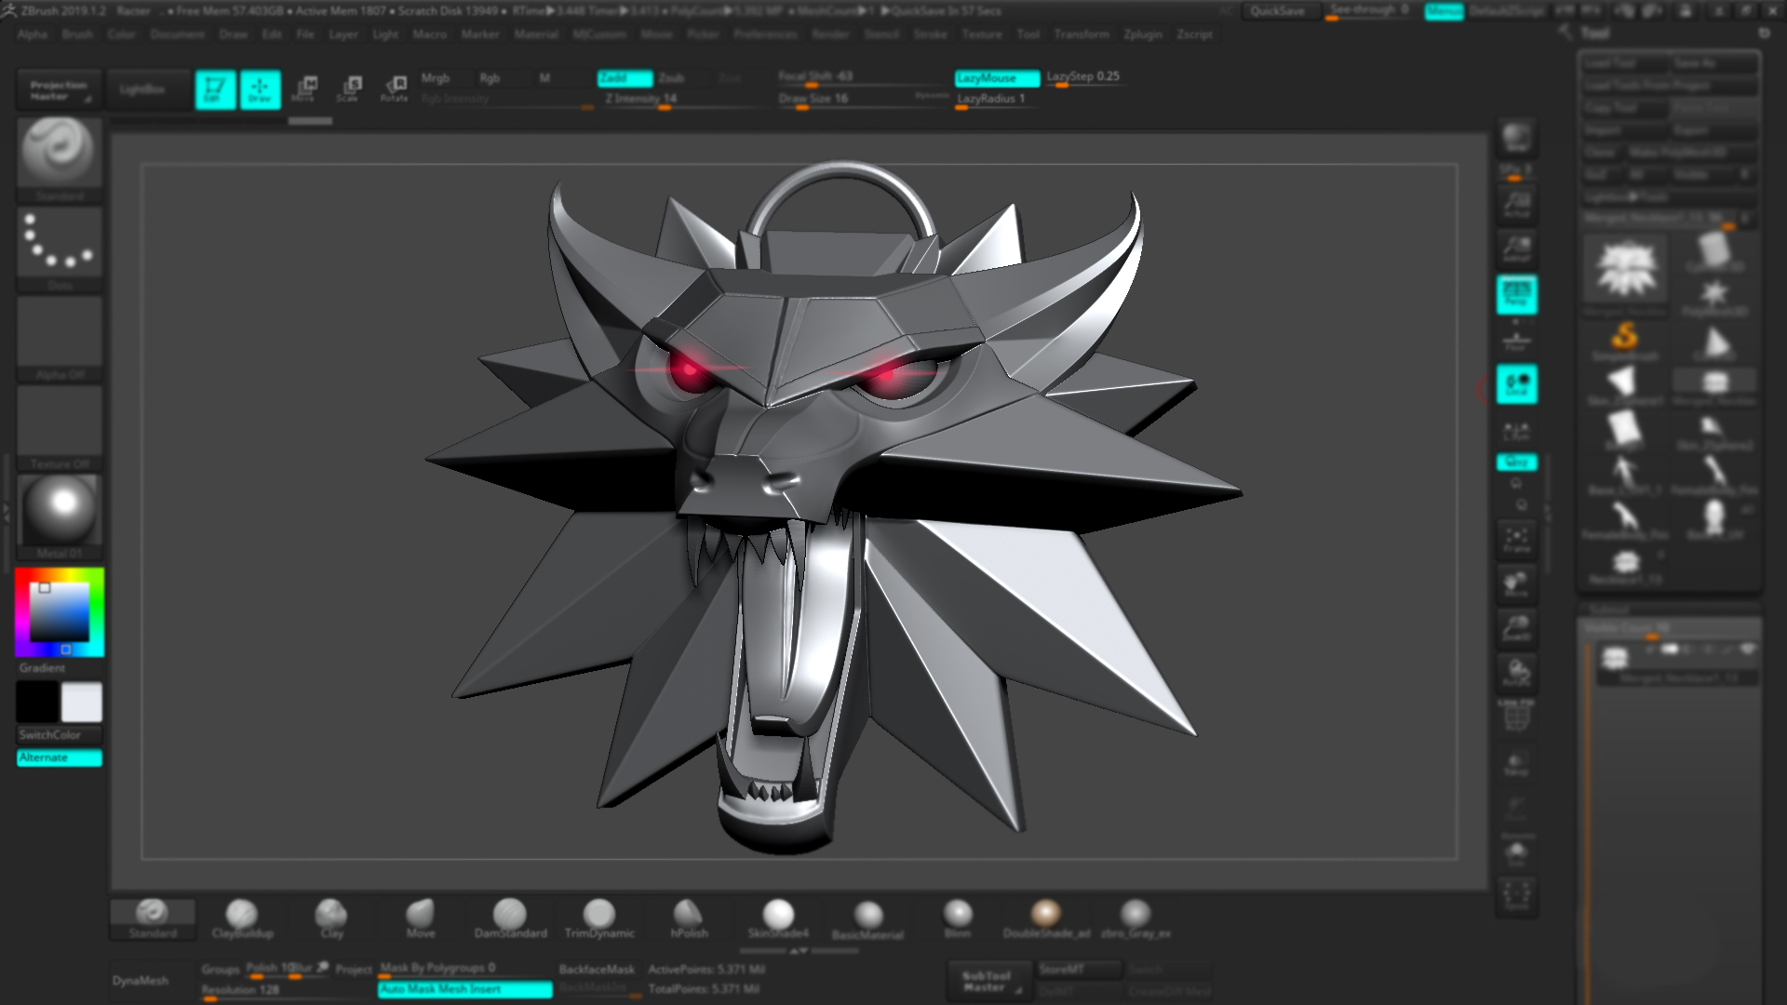Open the Projection Master panel
Screen dimensions: 1787x1005
pyautogui.click(x=59, y=90)
